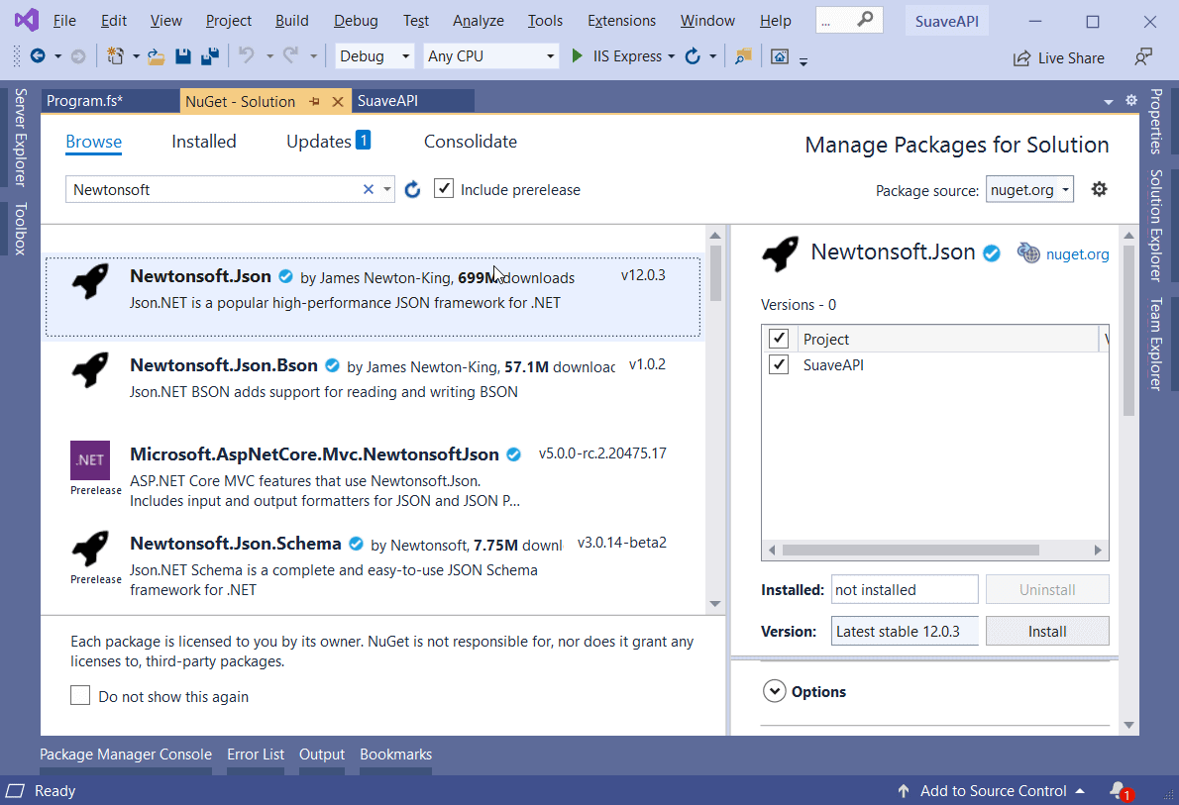The height and width of the screenshot is (805, 1179).
Task: Click the Microsoft.AspNetCore.Mvc.NewtonsoftJson .NET package icon
Action: (90, 460)
